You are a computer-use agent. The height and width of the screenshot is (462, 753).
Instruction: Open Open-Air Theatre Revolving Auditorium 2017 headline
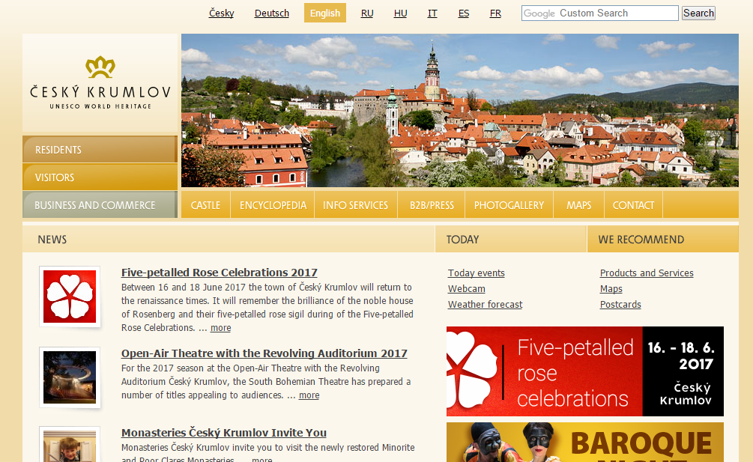point(264,353)
